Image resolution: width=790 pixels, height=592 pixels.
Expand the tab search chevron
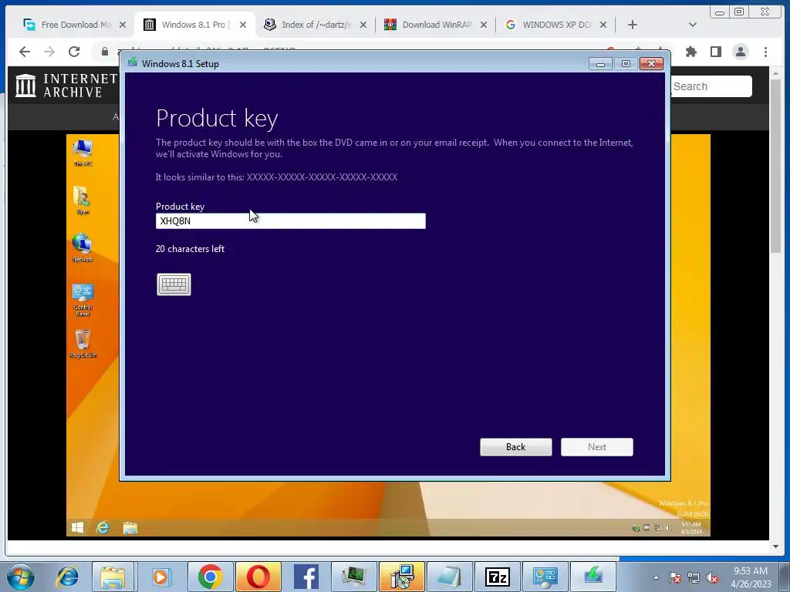[x=693, y=25]
